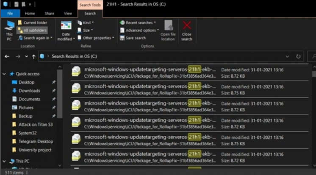Unpin icon next to Desktop
316x175 pixels.
pos(54,82)
